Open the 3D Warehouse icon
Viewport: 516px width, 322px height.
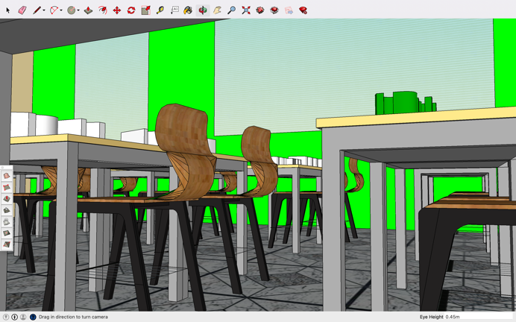(x=260, y=10)
